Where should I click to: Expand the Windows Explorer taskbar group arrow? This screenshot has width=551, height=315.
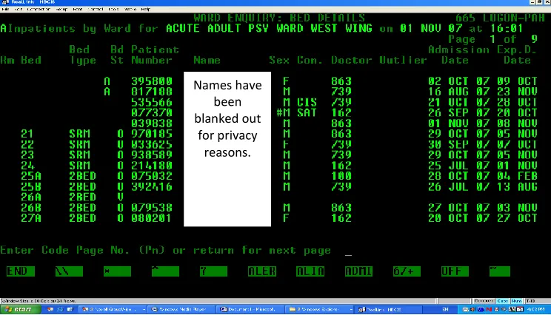point(351,309)
